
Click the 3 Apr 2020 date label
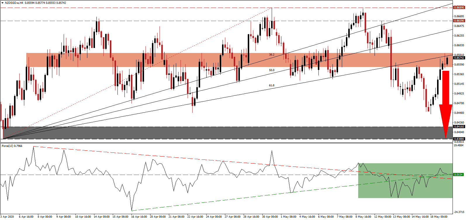[x=7, y=217]
